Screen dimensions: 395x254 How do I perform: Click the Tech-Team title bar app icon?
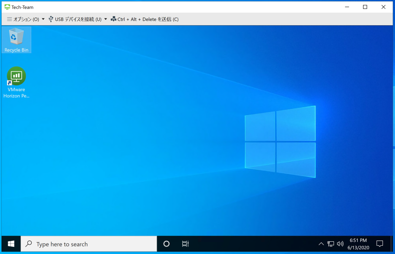pyautogui.click(x=7, y=7)
